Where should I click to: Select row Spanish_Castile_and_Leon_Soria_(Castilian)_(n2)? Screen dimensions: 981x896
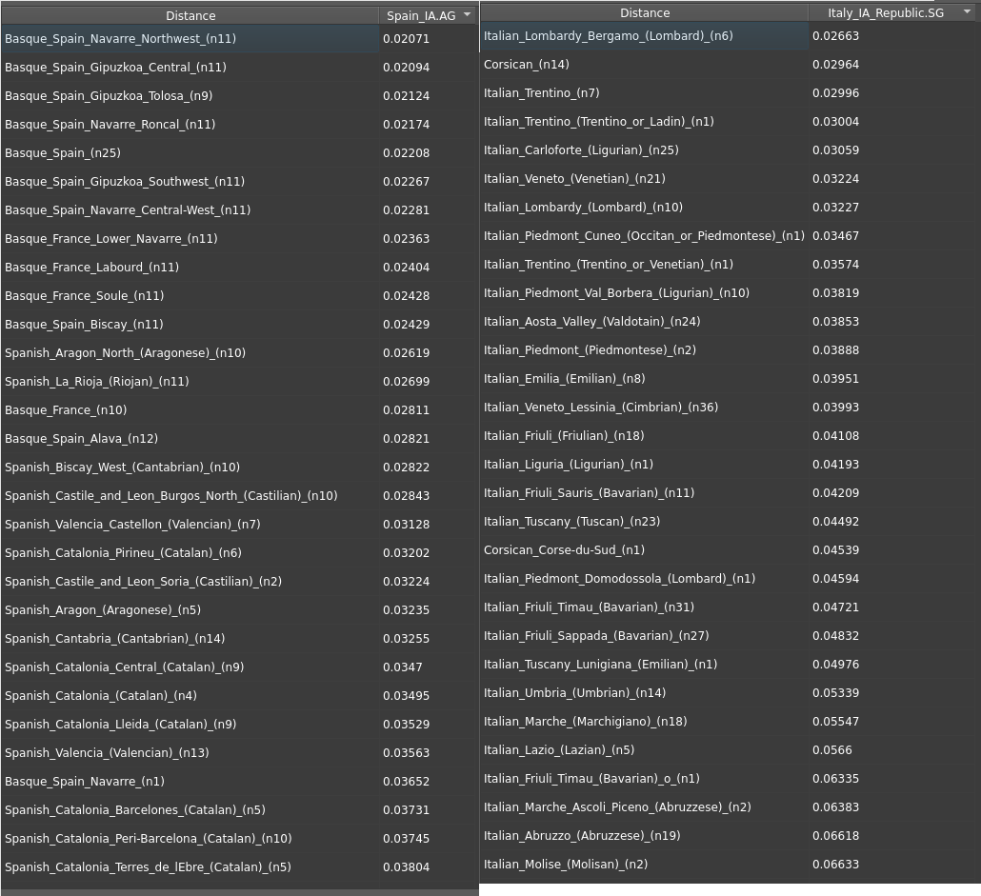pyautogui.click(x=240, y=582)
